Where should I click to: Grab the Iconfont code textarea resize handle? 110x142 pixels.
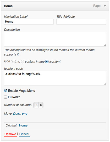point(104,84)
